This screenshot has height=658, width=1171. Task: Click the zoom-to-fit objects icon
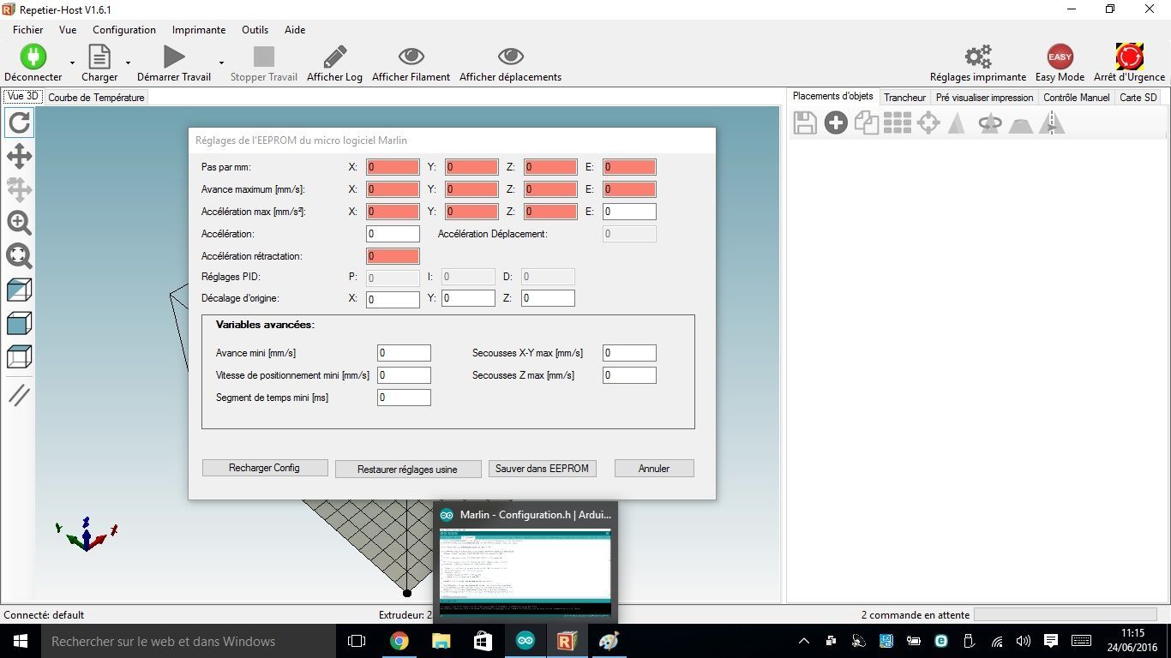19,256
